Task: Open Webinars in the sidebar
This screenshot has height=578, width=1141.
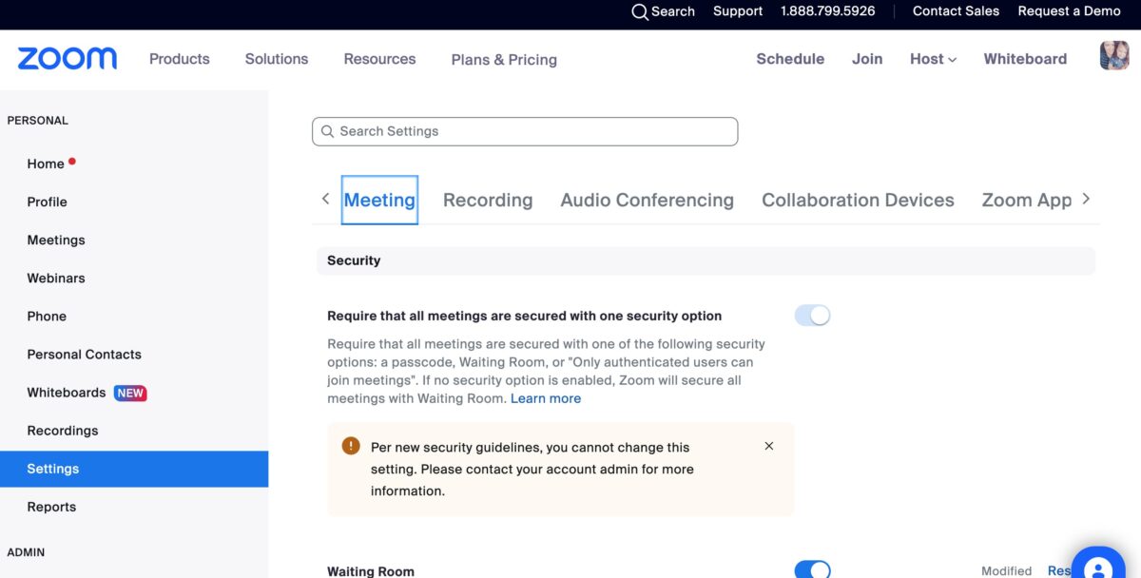Action: 56,278
